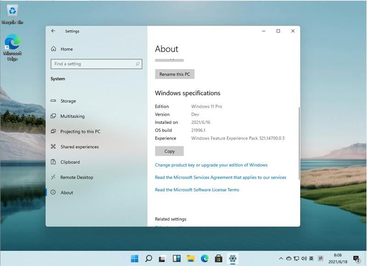Open Windows Search from the taskbar
Screen dimensions: 367x266
pos(149,258)
